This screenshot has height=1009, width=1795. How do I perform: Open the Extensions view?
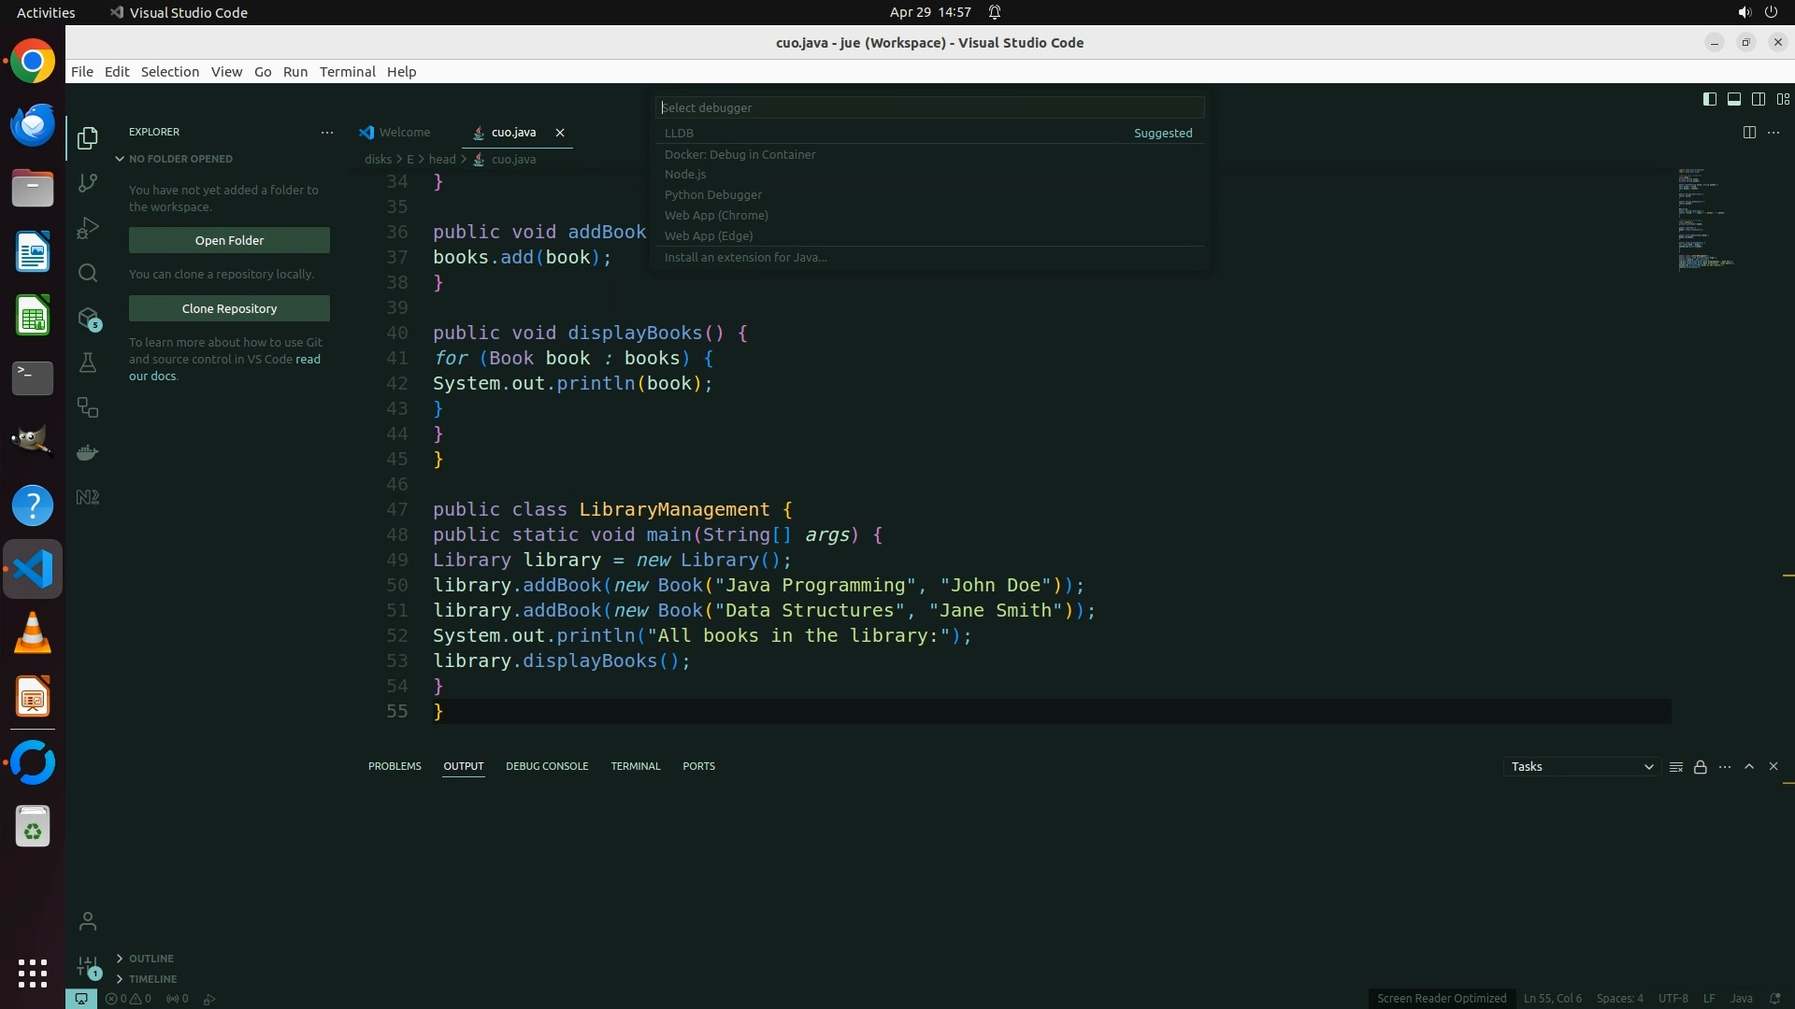88,319
